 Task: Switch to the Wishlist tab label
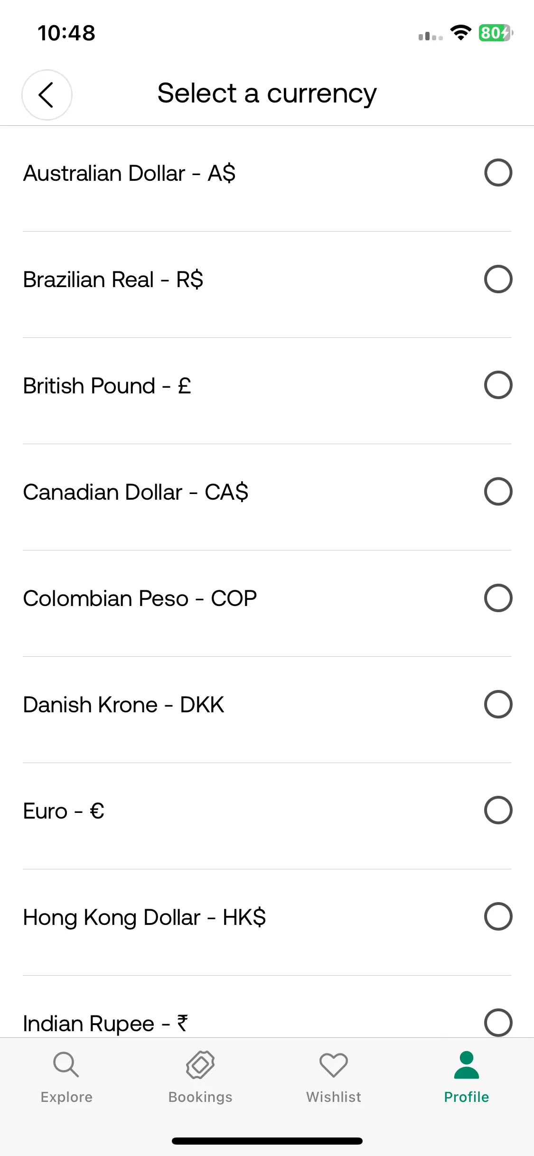334,1097
